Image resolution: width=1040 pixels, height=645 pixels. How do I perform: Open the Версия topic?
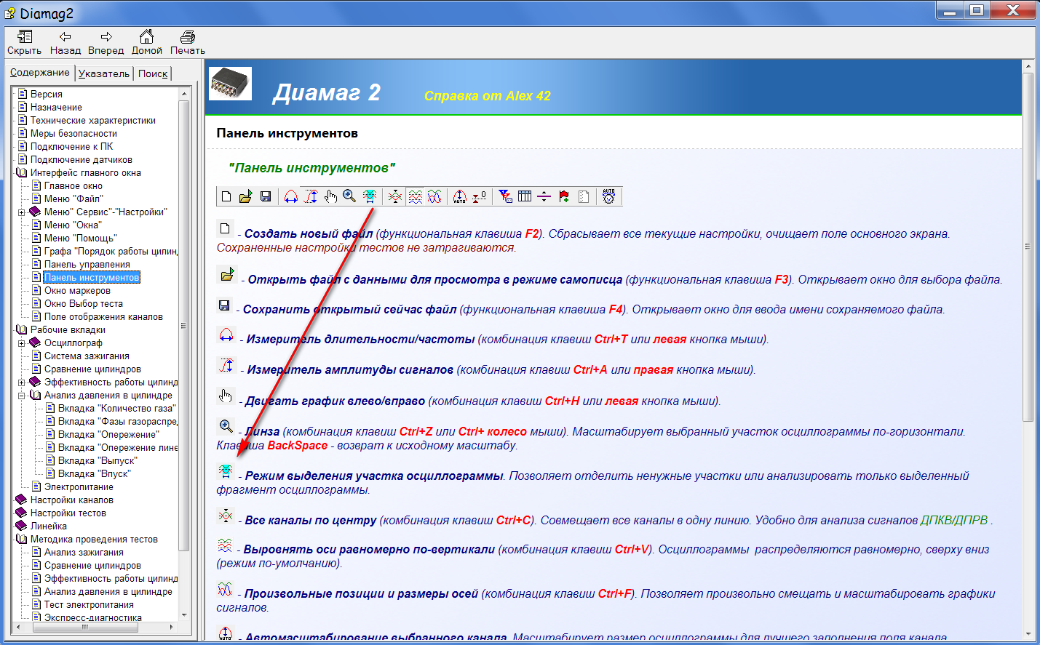point(47,94)
